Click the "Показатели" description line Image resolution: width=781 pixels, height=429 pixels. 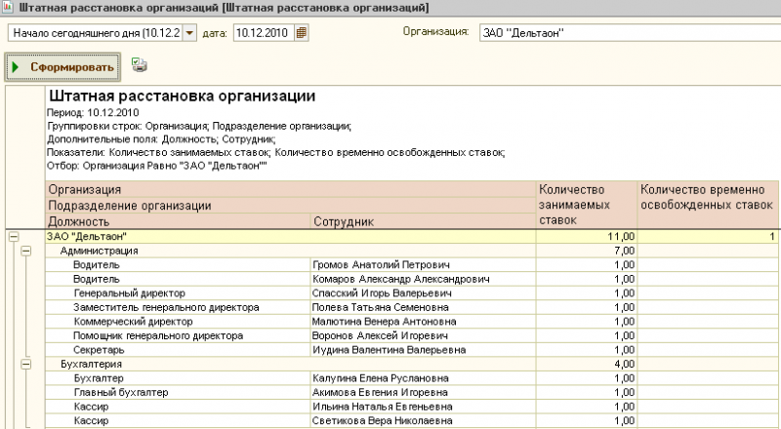click(276, 153)
